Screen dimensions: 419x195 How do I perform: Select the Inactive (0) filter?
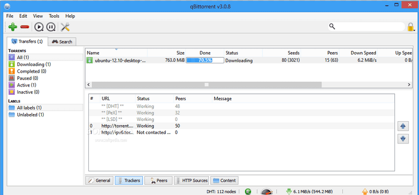click(x=45, y=92)
